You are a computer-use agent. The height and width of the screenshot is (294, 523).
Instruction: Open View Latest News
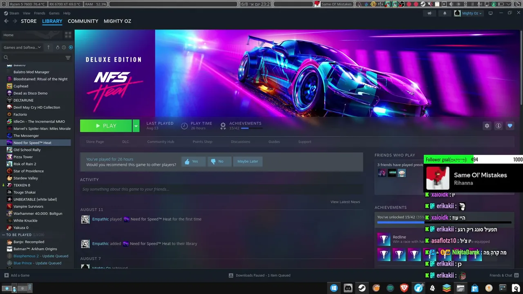(x=345, y=202)
